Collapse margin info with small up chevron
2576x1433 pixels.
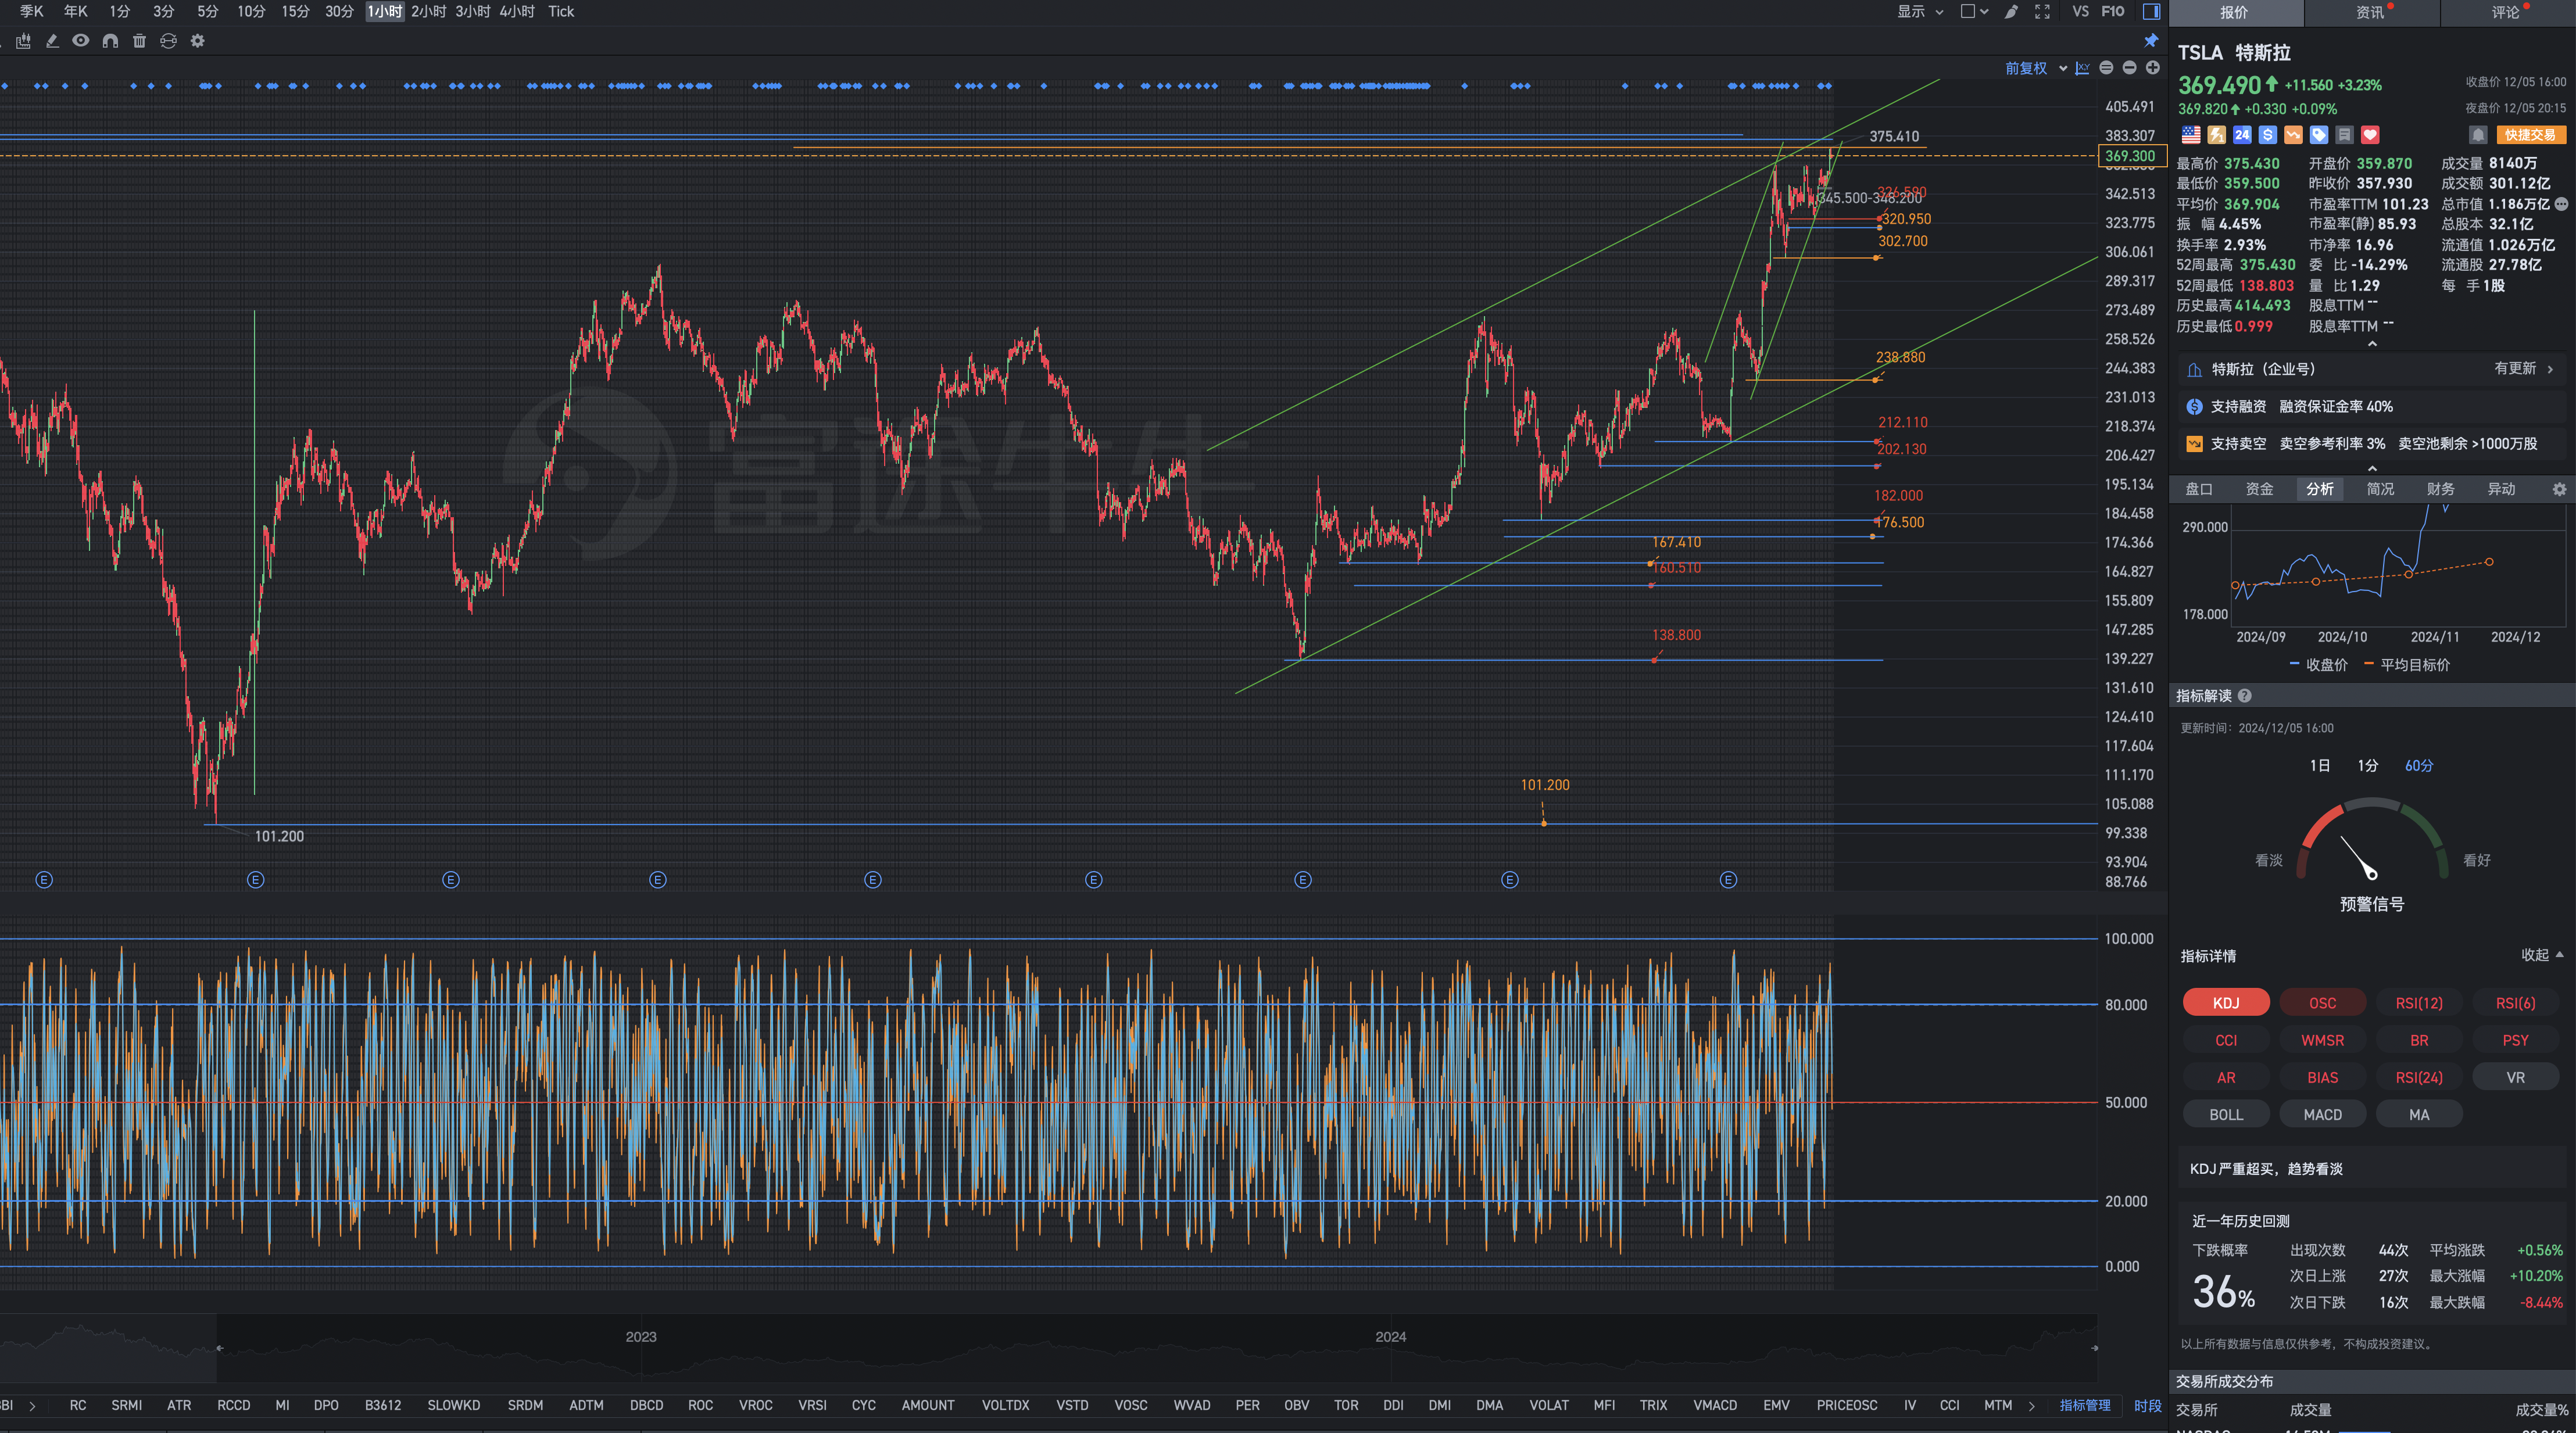[x=2372, y=468]
